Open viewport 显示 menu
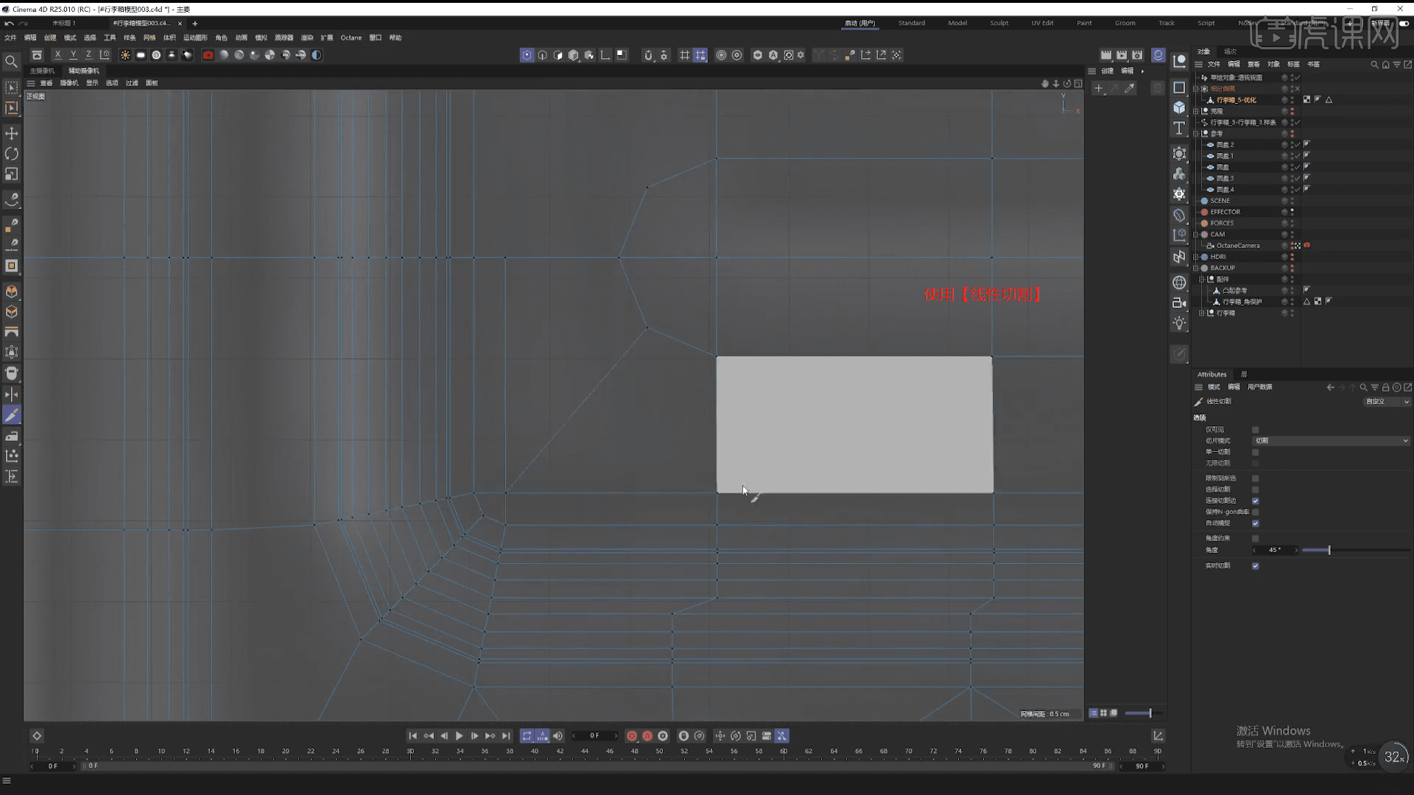 [92, 83]
